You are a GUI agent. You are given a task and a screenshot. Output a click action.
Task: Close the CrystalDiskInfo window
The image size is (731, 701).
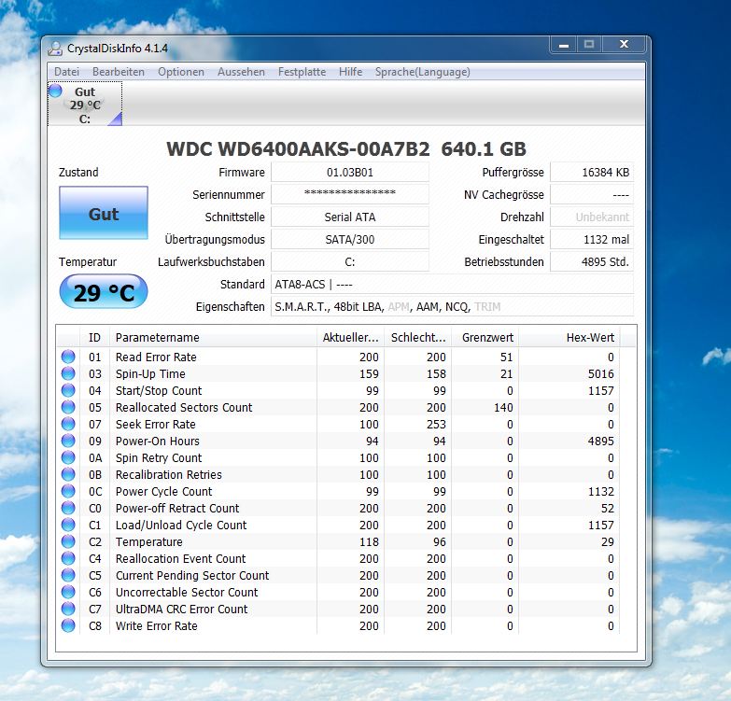(624, 45)
